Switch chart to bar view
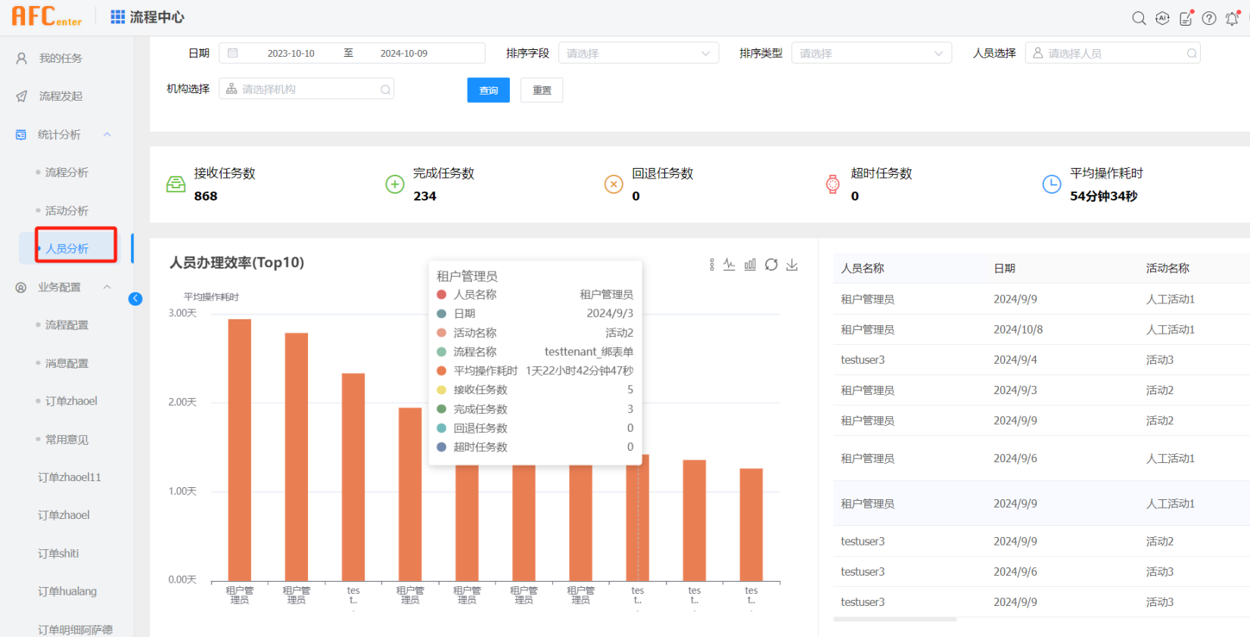The width and height of the screenshot is (1250, 637). pyautogui.click(x=750, y=265)
